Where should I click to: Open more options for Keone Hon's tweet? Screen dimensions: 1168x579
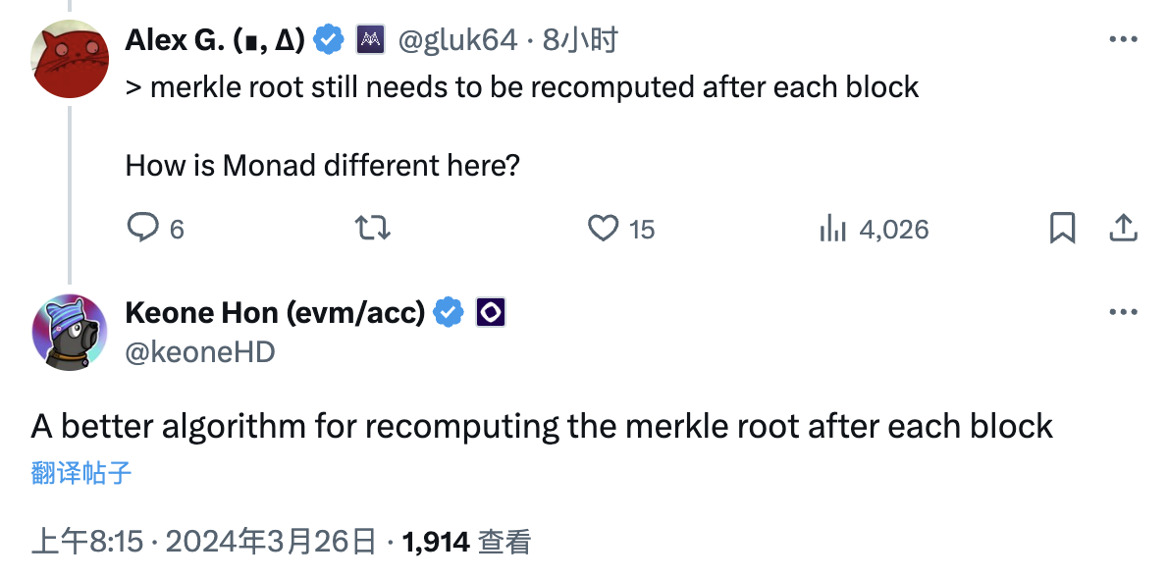(x=1123, y=313)
